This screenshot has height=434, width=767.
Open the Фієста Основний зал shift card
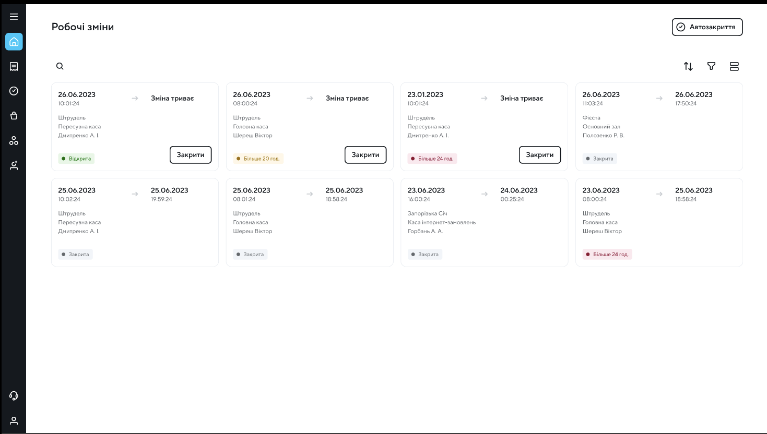(x=659, y=127)
